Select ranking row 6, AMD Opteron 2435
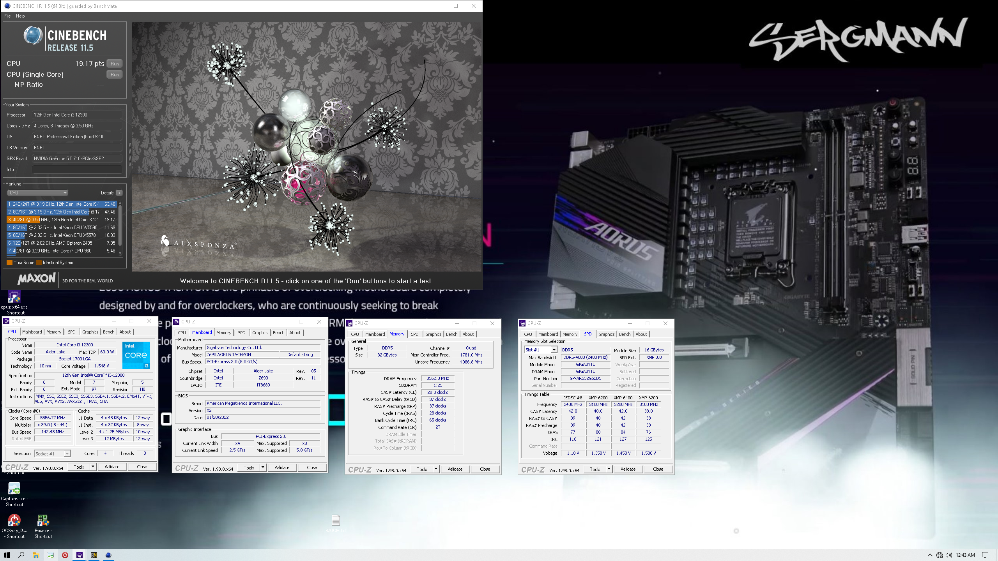 tap(62, 243)
